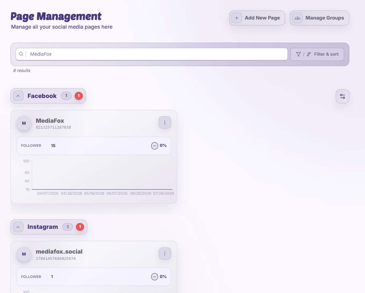Click the neutral change icon on MediaFox card

154,146
